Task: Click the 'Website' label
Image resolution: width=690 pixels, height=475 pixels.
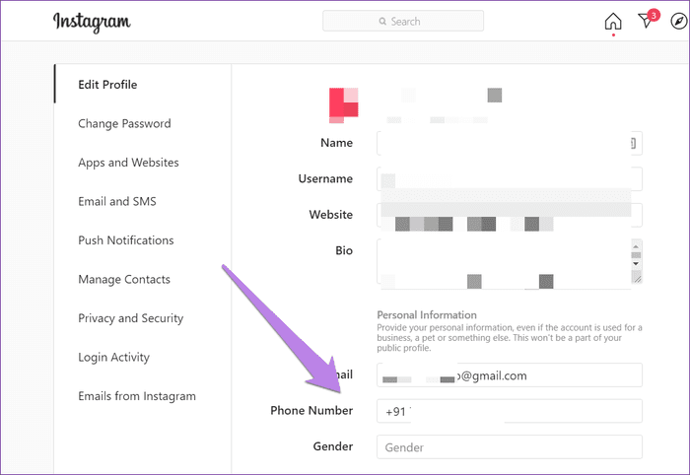Action: click(x=331, y=215)
